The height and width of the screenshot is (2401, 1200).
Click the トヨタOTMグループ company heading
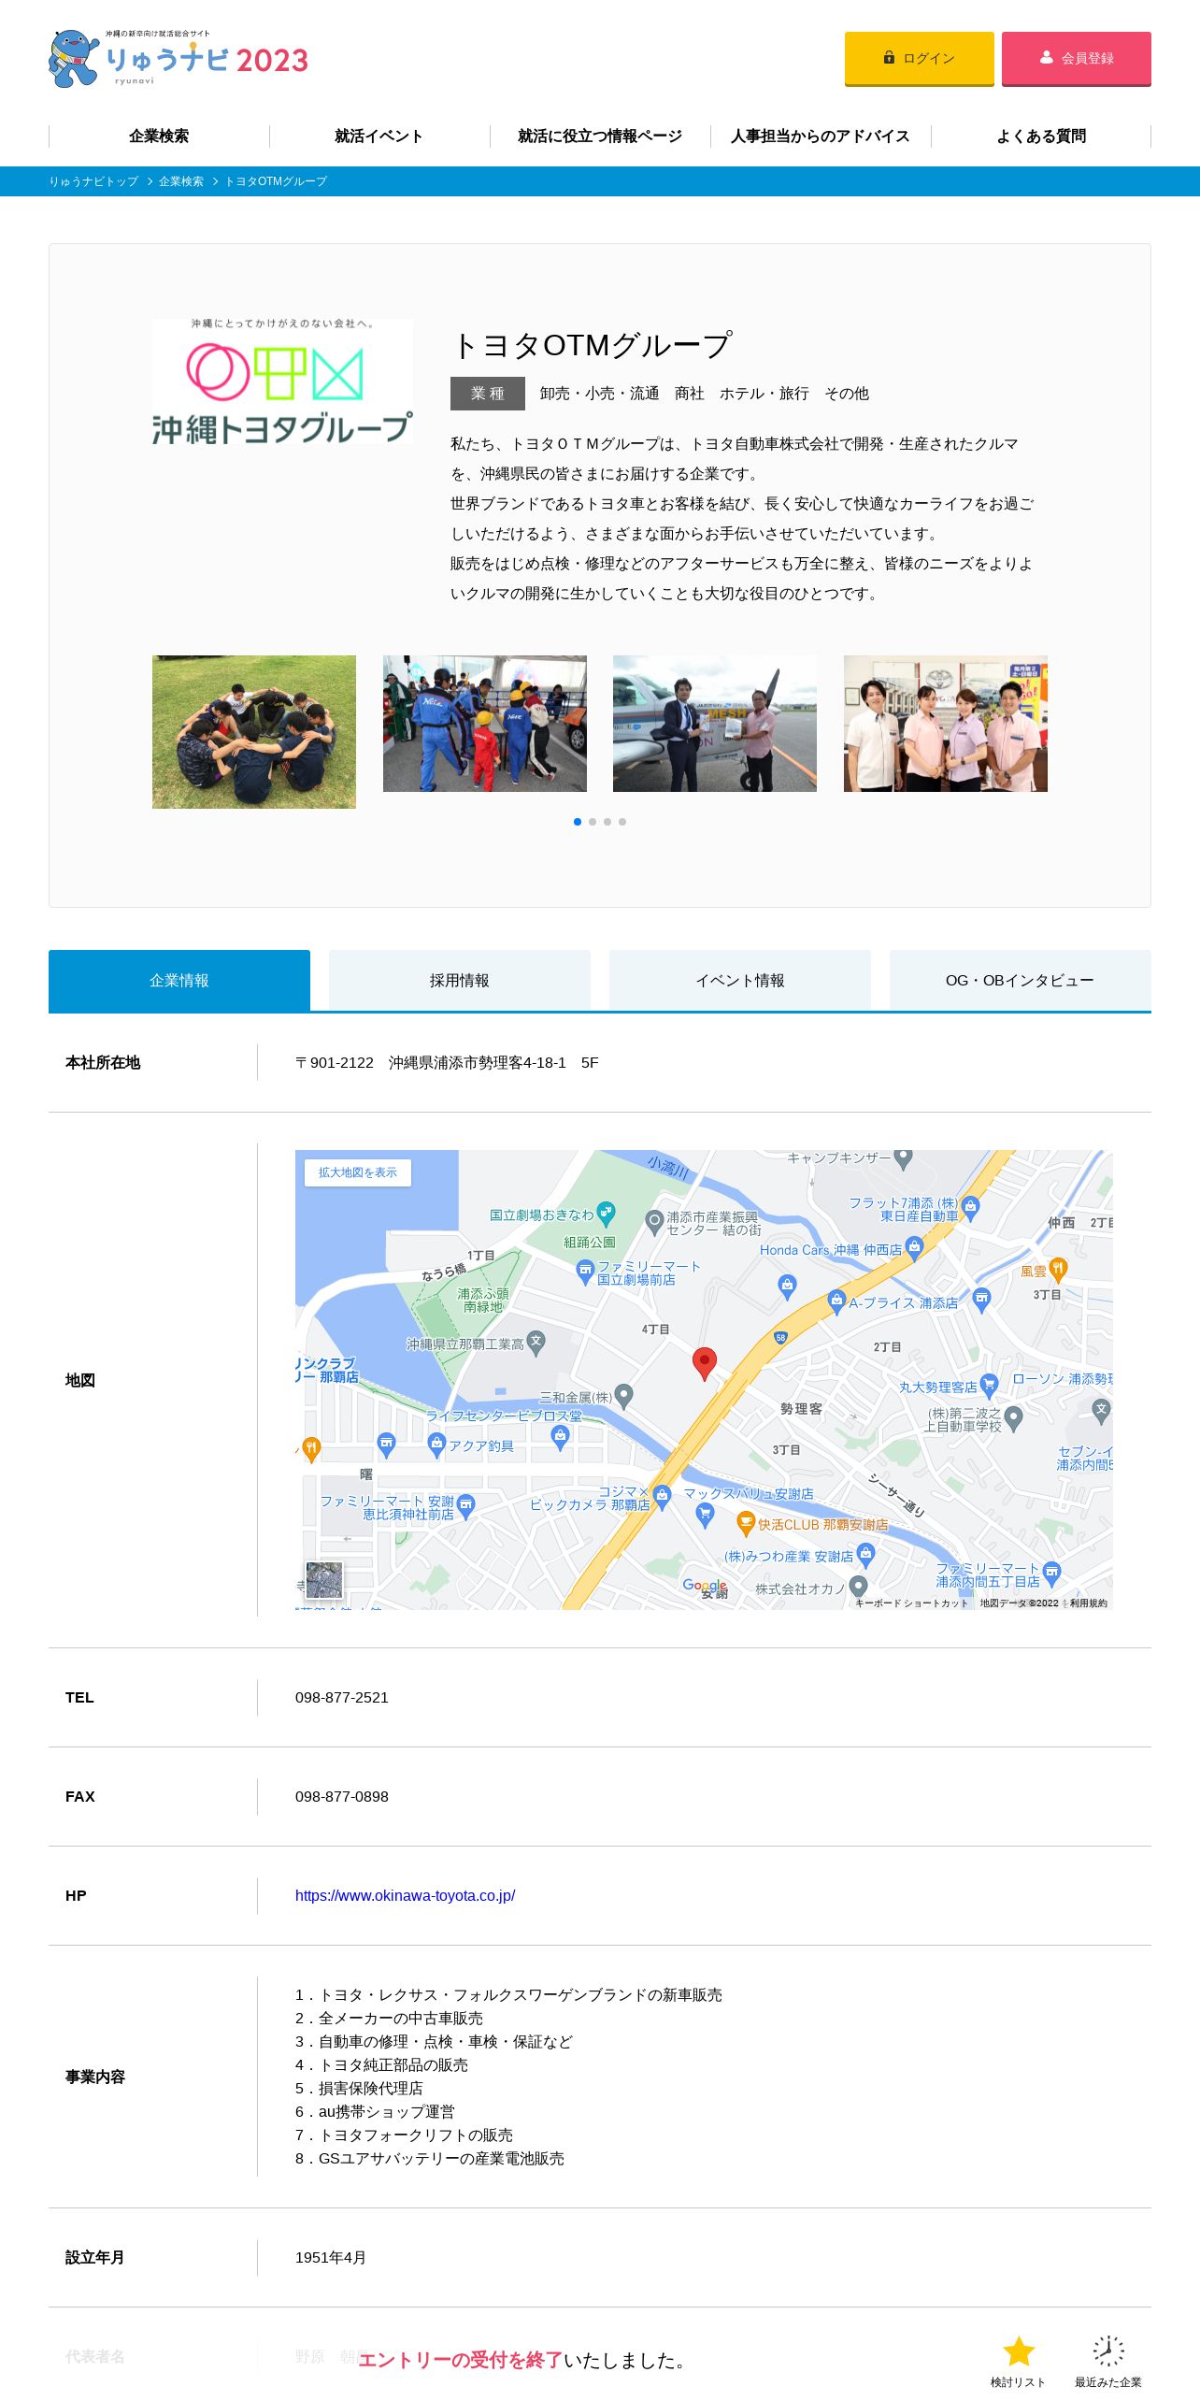(591, 345)
